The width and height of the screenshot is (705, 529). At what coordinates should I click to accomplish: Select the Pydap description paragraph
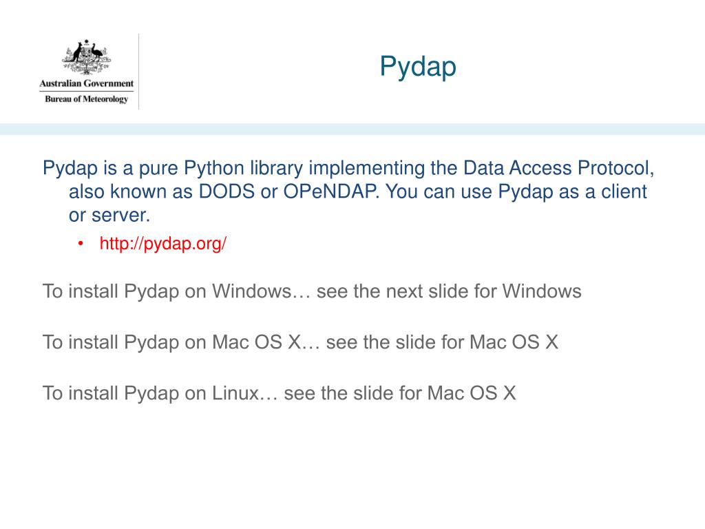pyautogui.click(x=348, y=191)
